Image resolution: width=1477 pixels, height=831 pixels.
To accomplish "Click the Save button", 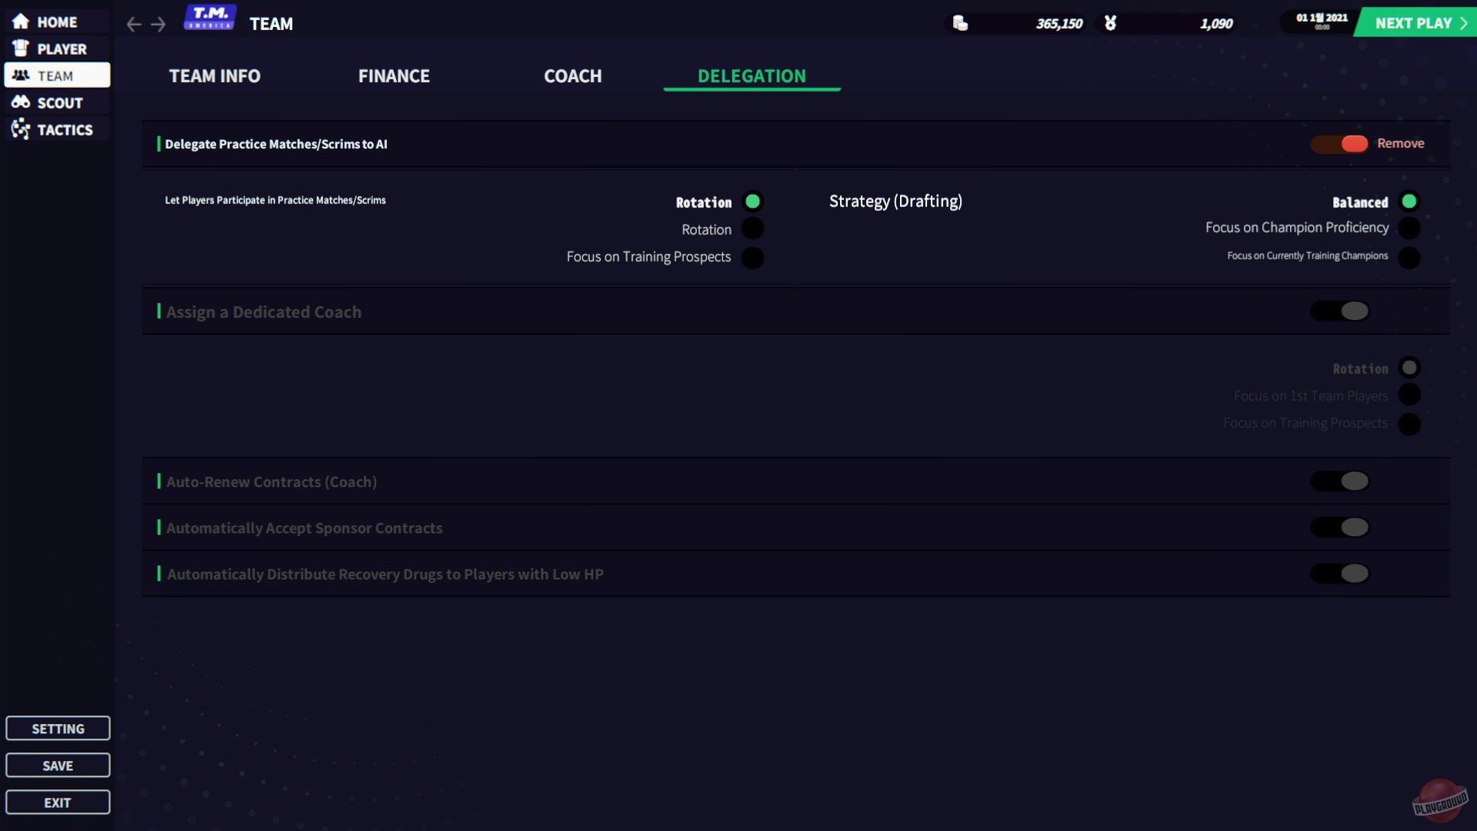I will [x=58, y=765].
